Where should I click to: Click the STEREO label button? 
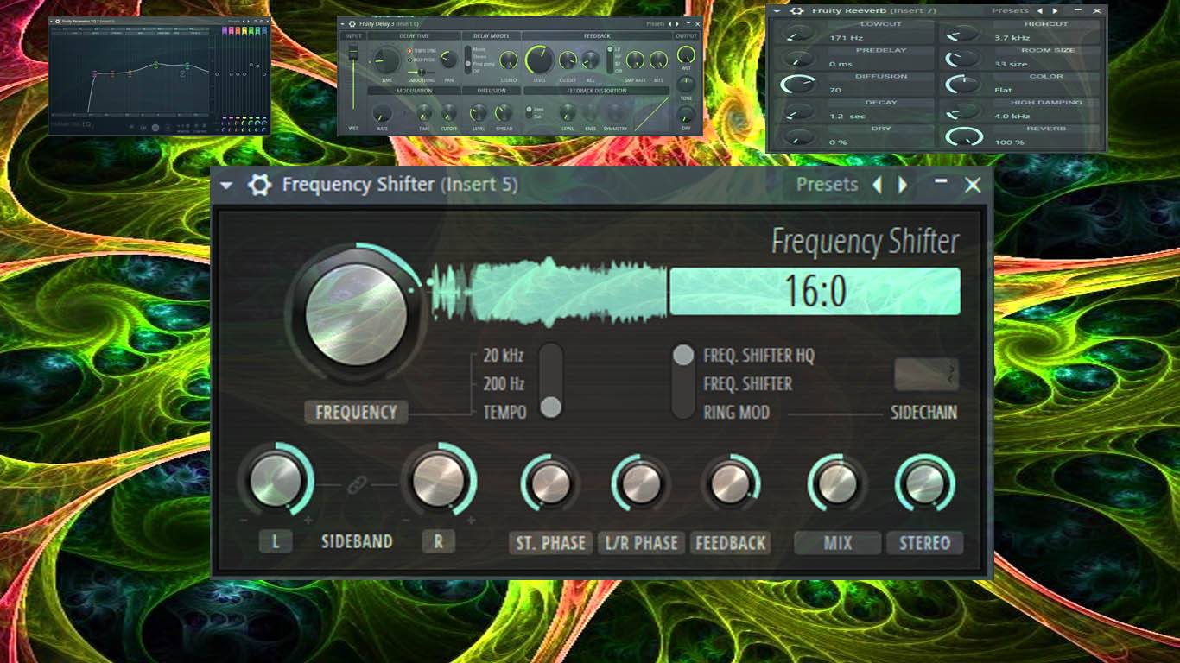[924, 543]
